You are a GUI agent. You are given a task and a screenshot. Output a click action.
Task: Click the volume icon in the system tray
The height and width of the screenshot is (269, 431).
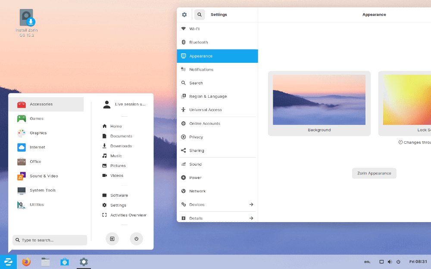coord(390,261)
